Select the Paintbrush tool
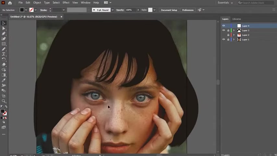The image size is (277, 156). [x=4, y=49]
